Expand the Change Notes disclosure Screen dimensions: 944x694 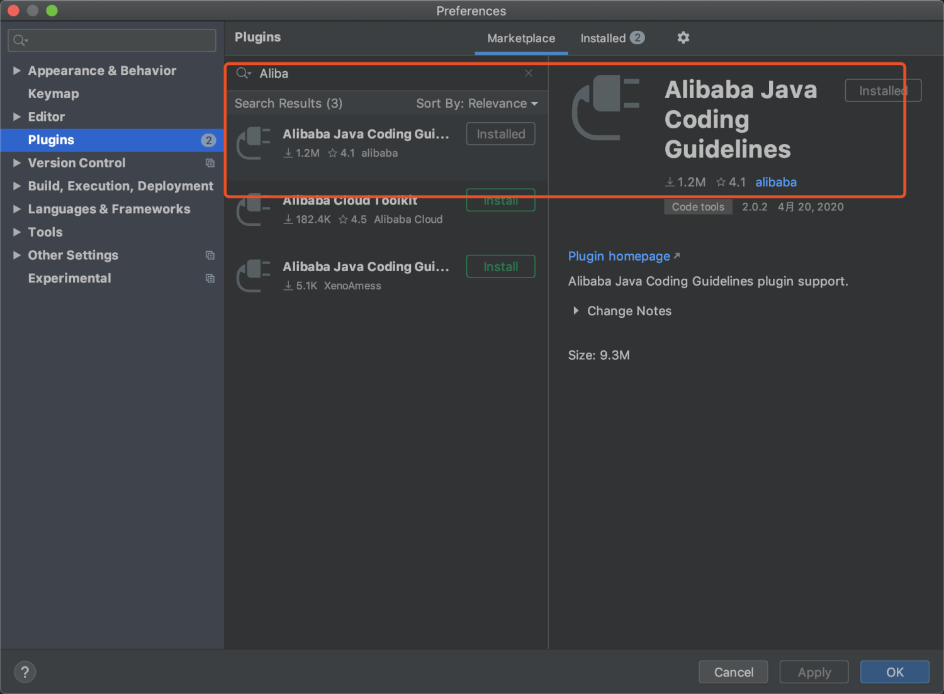(576, 311)
